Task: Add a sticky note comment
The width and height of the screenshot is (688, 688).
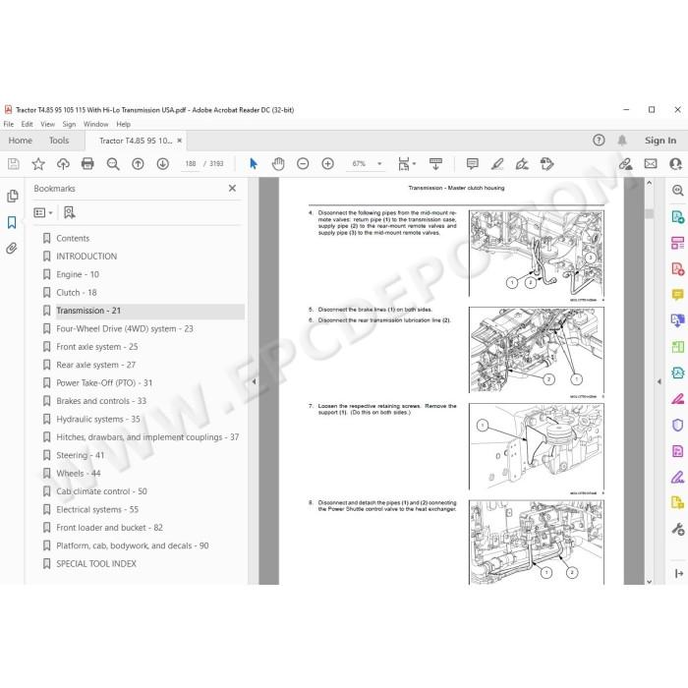Action: click(x=473, y=164)
